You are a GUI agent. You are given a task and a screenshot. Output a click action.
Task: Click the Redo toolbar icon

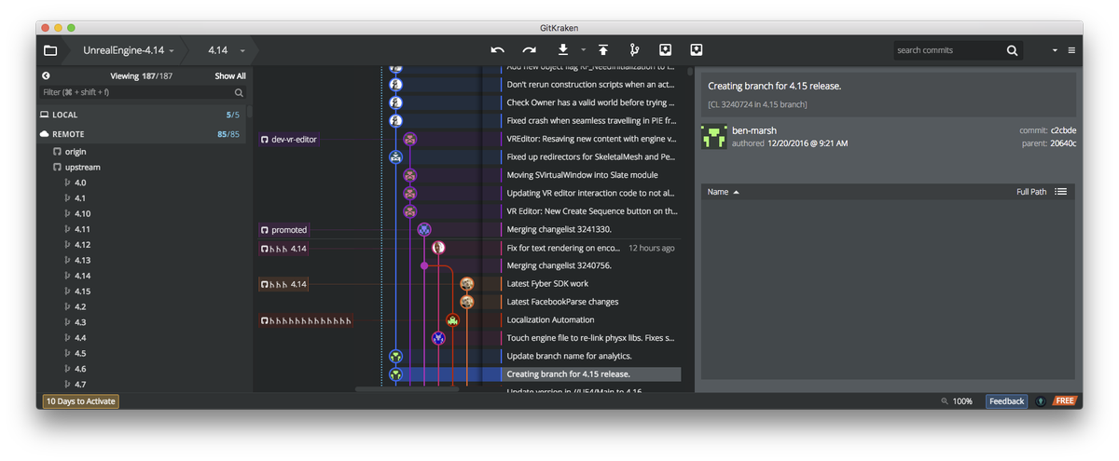tap(529, 50)
